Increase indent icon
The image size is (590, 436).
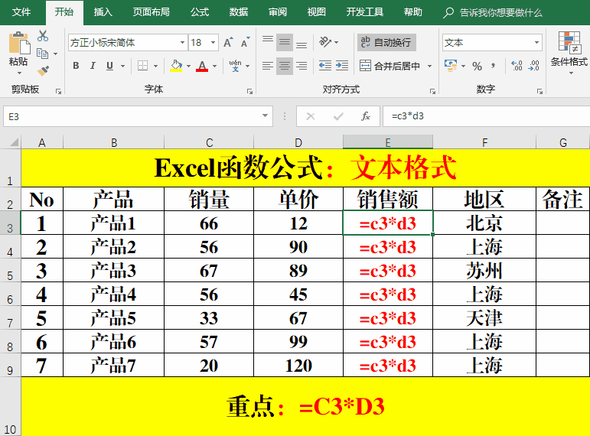click(342, 66)
